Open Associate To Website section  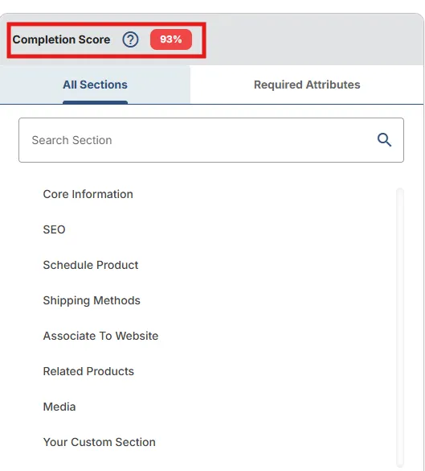[x=100, y=336]
